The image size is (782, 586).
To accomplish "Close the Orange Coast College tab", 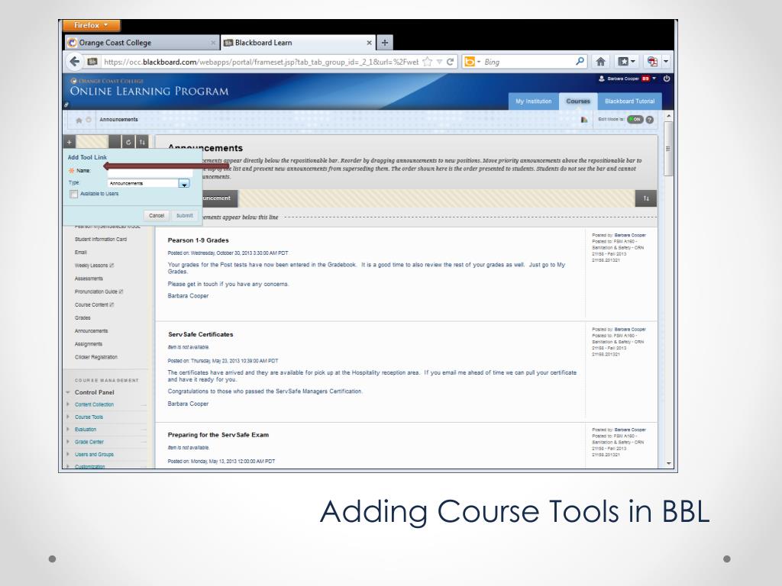I will [x=213, y=43].
